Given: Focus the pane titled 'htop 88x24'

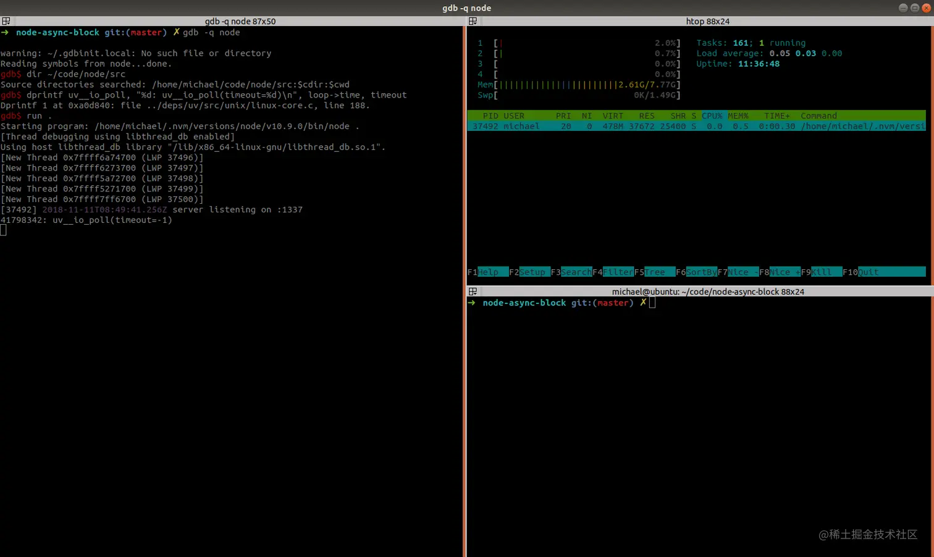Looking at the screenshot, I should point(708,21).
